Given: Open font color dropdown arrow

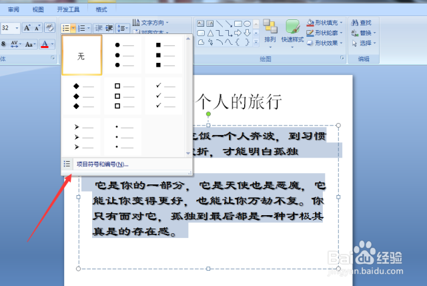Looking at the screenshot, I should (x=52, y=44).
